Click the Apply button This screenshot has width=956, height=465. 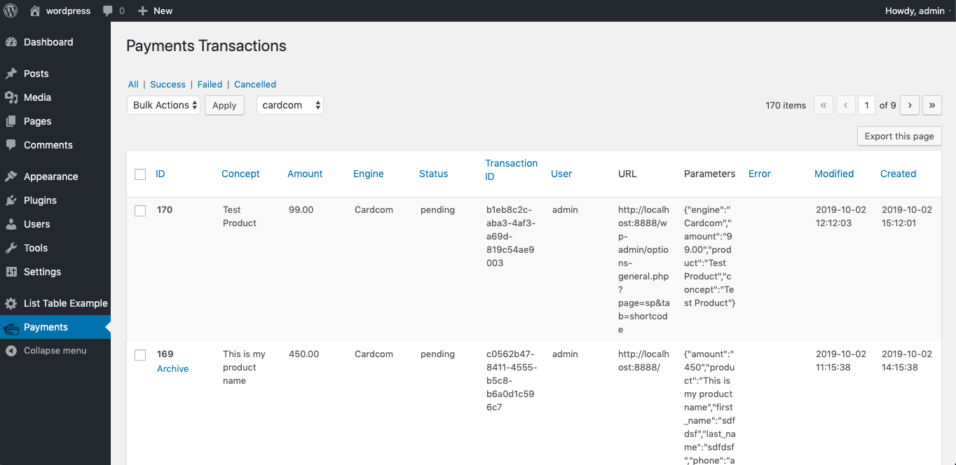click(x=224, y=105)
